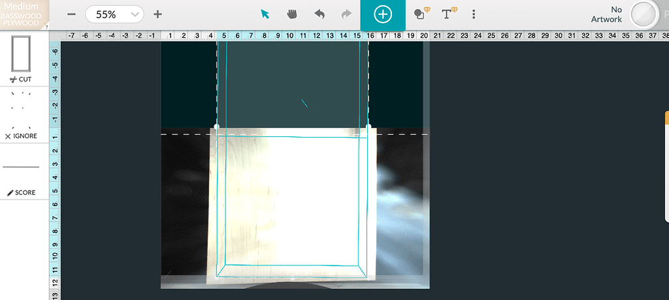This screenshot has height=300, width=669.
Task: Click the round print button
Action: (644, 14)
